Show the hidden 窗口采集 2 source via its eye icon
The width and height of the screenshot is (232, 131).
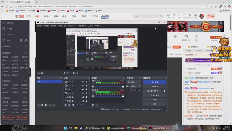pyautogui.click(x=83, y=85)
